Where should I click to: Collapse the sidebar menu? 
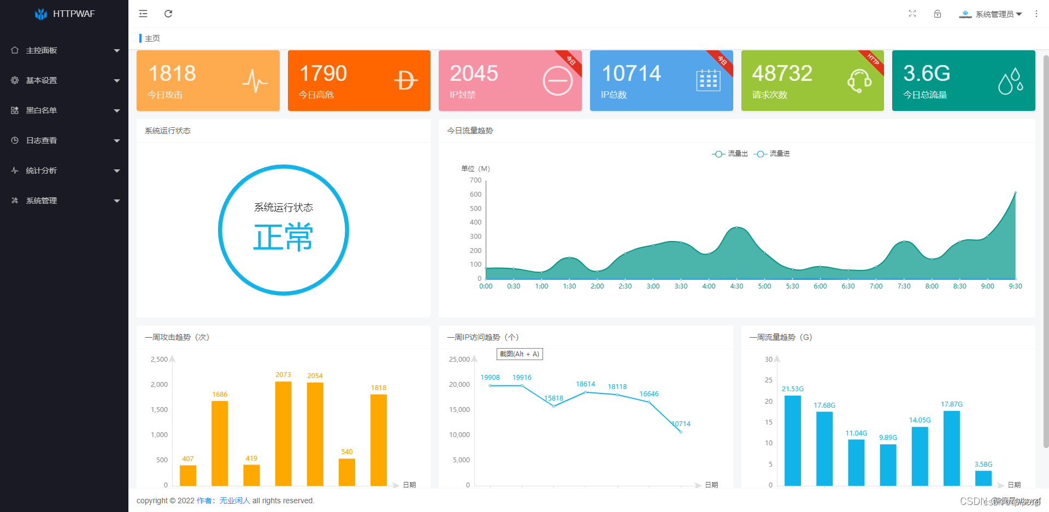[143, 14]
